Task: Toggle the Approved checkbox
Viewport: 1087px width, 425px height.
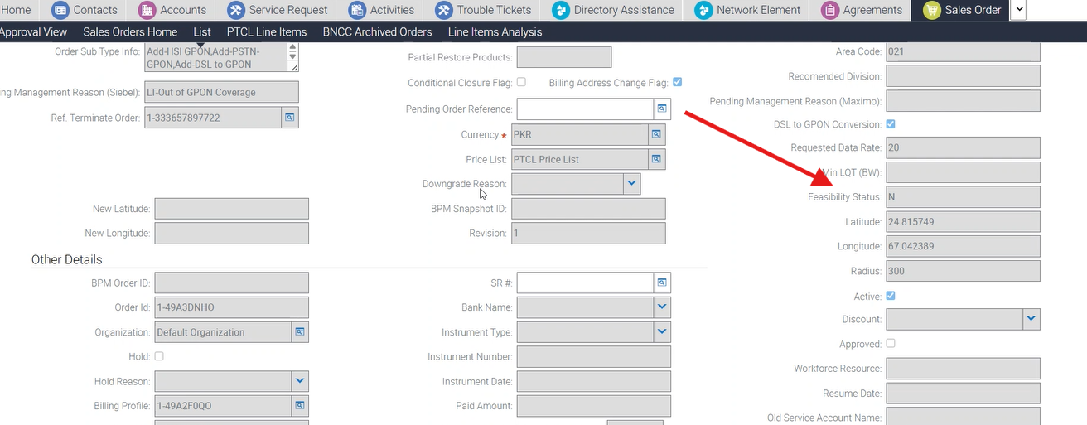Action: click(891, 343)
